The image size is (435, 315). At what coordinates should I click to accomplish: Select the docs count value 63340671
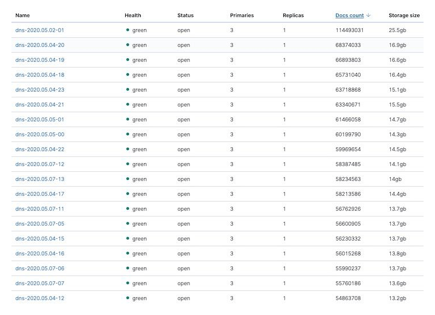[x=348, y=105]
